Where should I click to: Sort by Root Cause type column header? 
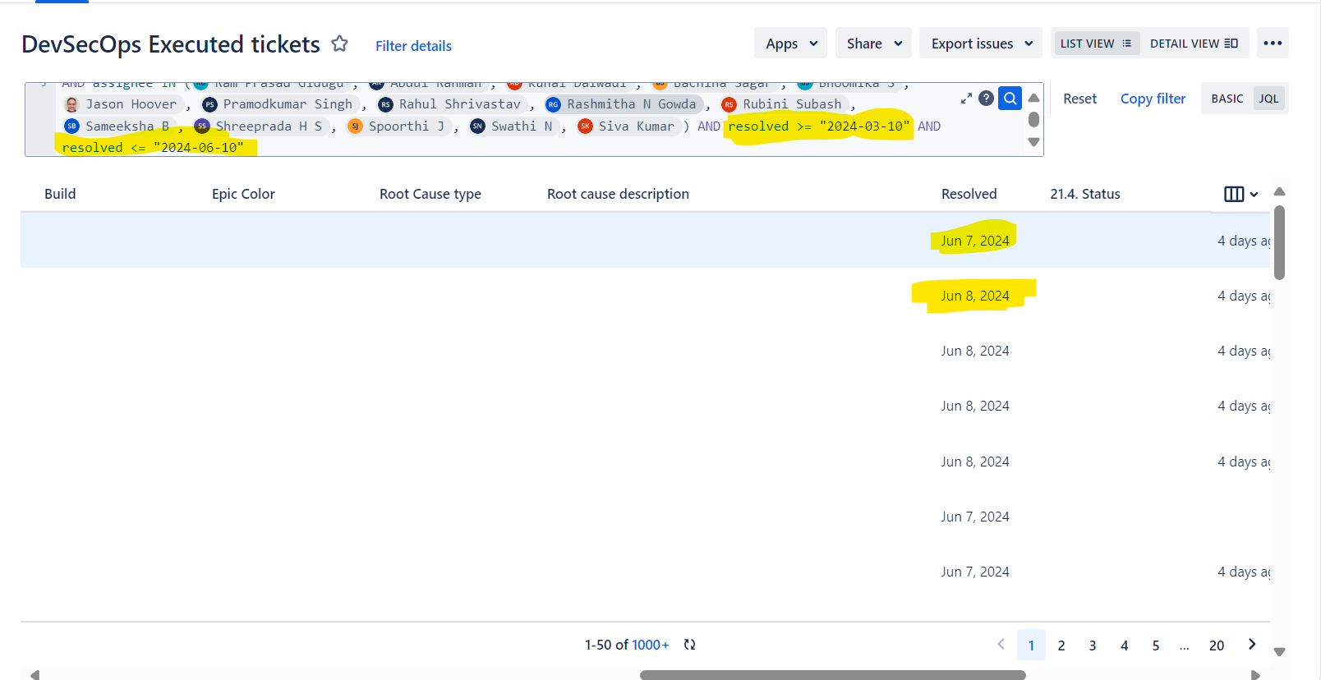pyautogui.click(x=430, y=194)
